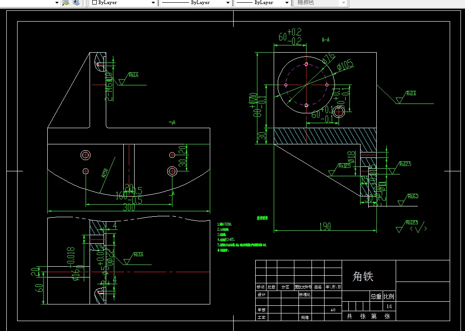
Task: Select the 角铁 title text
Action: pos(363,276)
